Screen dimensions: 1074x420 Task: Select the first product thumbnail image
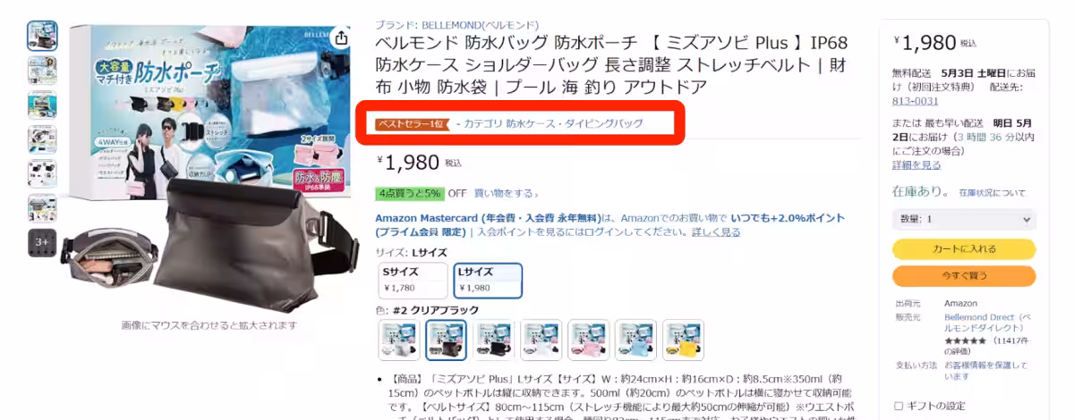[x=42, y=36]
